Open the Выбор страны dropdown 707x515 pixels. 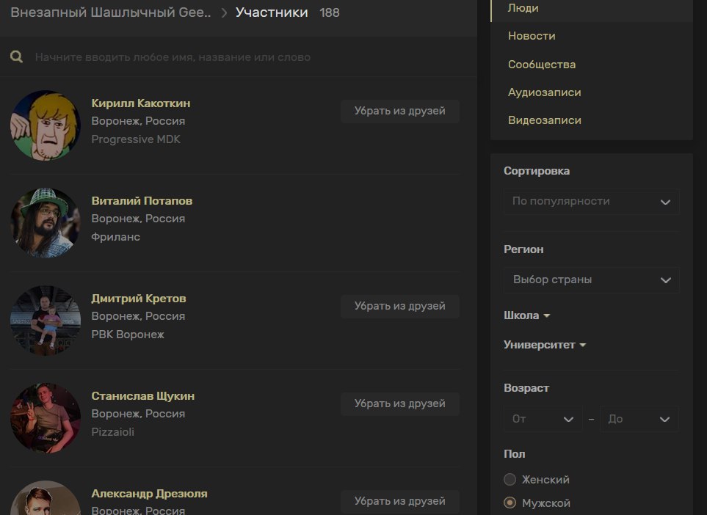tap(591, 280)
